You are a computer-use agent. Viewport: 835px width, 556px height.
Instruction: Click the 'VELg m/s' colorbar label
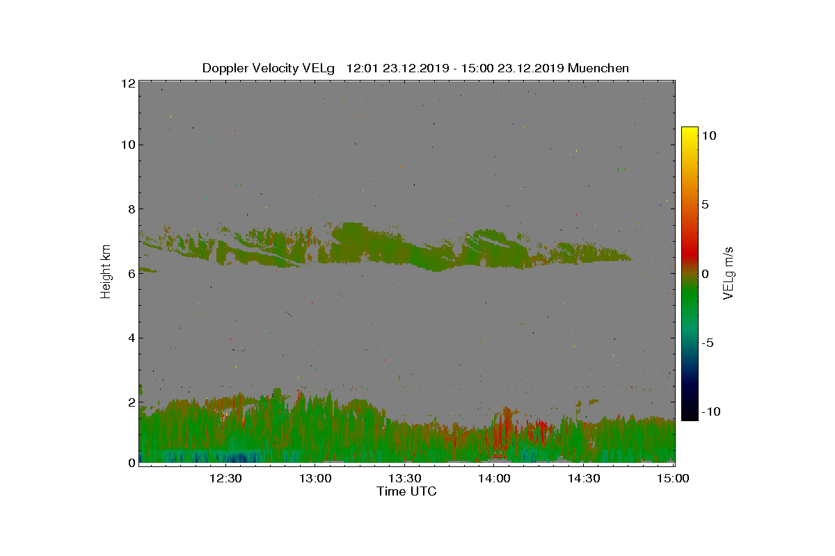pyautogui.click(x=729, y=272)
